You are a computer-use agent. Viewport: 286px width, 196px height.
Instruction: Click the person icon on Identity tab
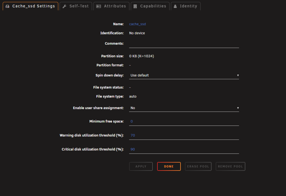[175, 6]
